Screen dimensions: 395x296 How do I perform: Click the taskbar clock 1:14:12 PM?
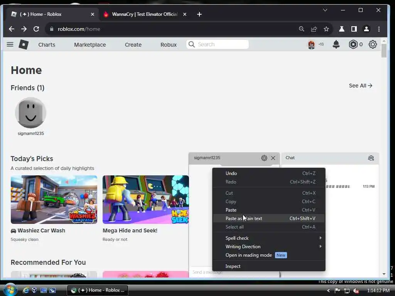tap(378, 291)
